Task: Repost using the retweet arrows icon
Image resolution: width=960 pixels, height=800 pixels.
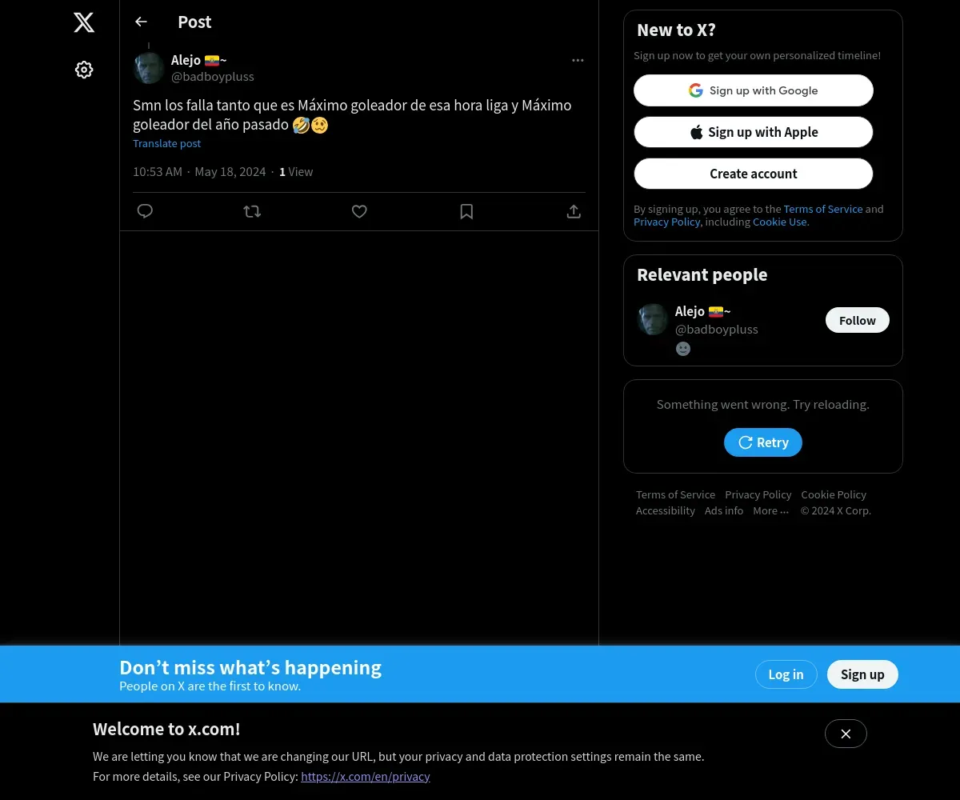Action: pos(252,211)
